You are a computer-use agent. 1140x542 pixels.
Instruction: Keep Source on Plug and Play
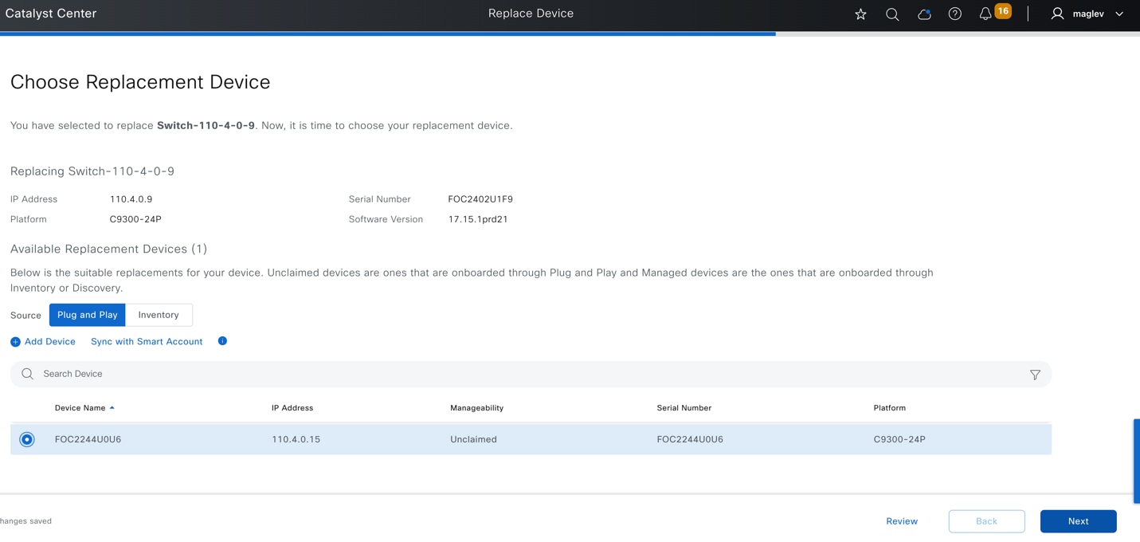[87, 314]
